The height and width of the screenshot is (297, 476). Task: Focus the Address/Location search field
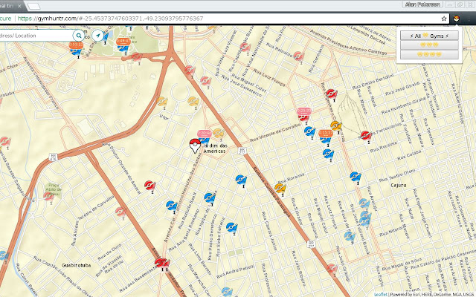[36, 36]
